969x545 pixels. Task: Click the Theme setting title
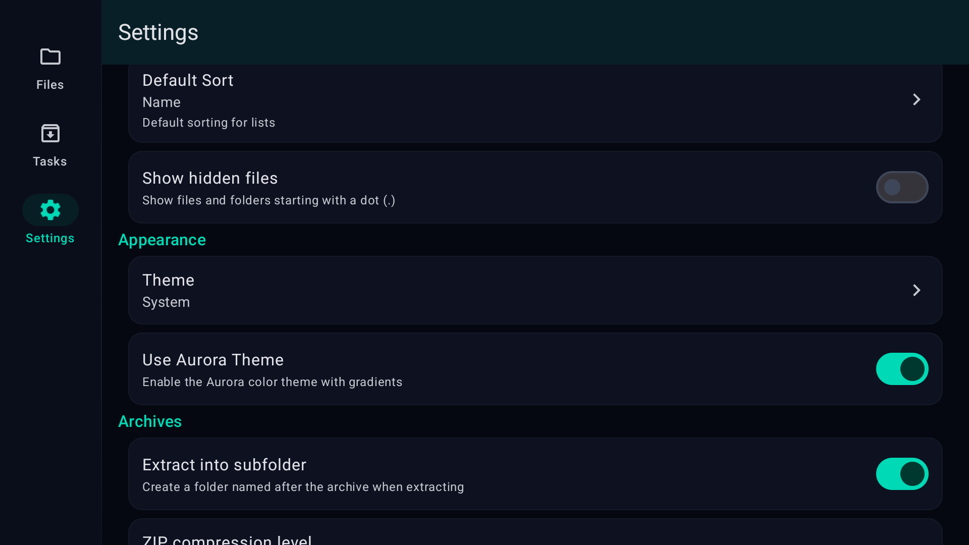[168, 280]
